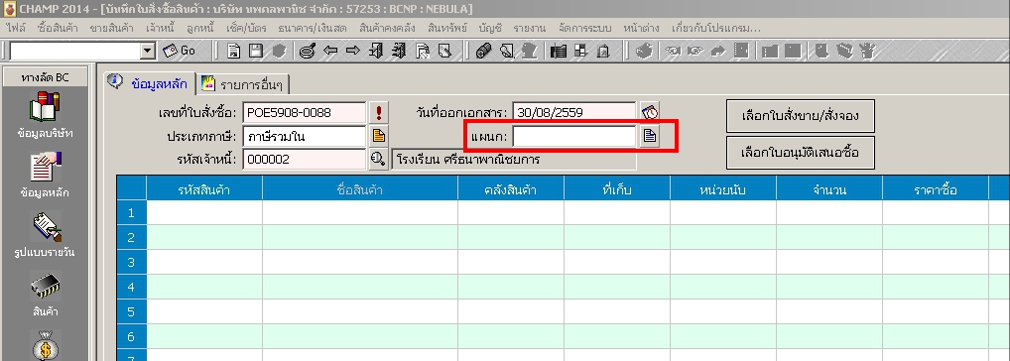Click the money bag shortcut icon in sidebar
The width and height of the screenshot is (1010, 361).
[x=45, y=345]
